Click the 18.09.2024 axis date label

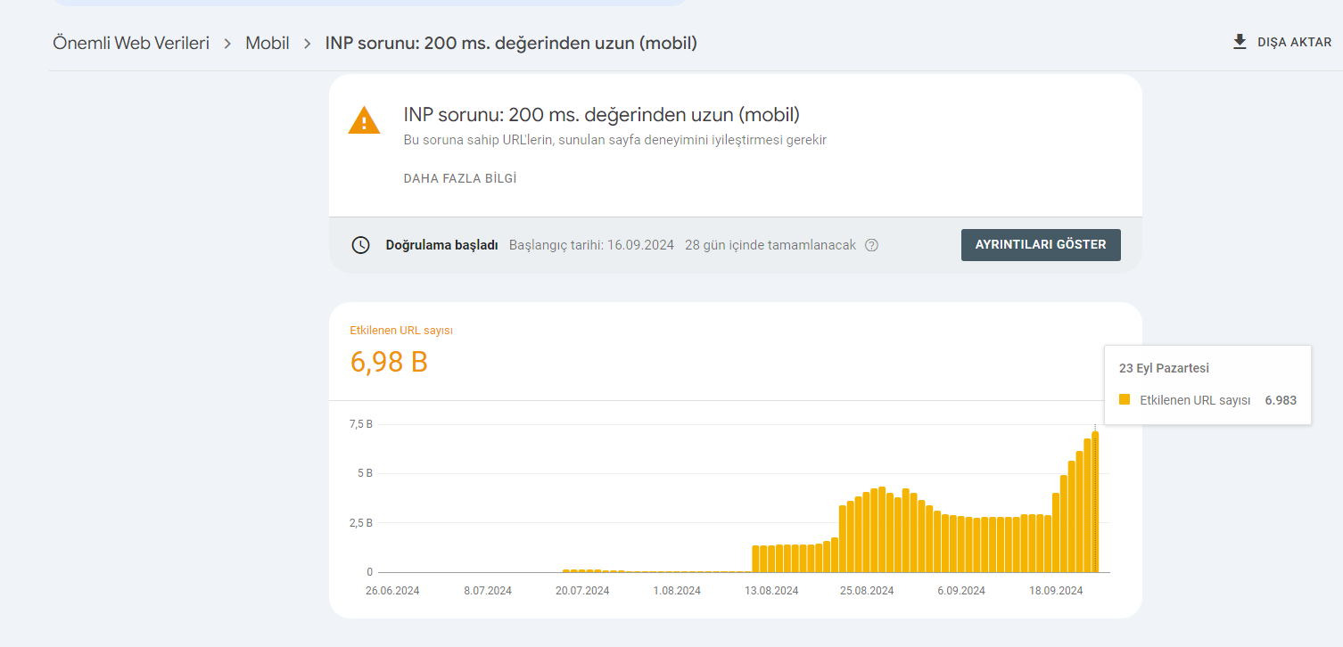click(x=1056, y=591)
